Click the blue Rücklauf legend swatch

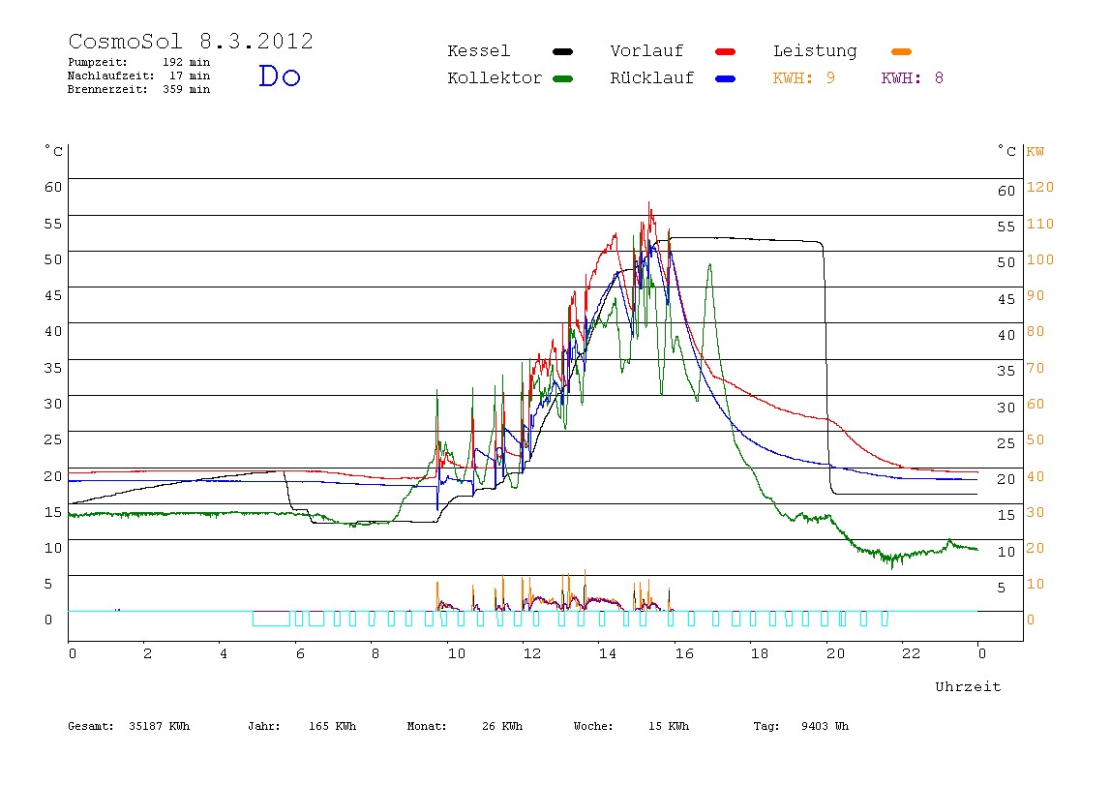(x=726, y=78)
